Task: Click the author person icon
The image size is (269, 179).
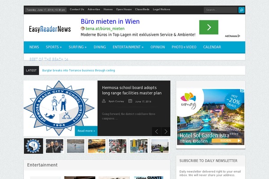Action: click(x=104, y=101)
